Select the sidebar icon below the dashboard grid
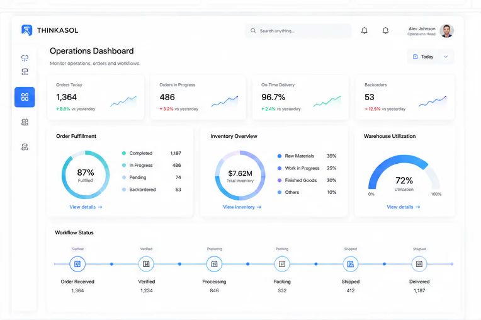 [25, 122]
